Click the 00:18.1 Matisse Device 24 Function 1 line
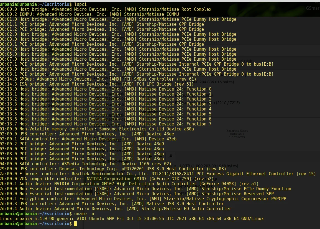The height and width of the screenshot is (229, 320). pyautogui.click(x=106, y=94)
